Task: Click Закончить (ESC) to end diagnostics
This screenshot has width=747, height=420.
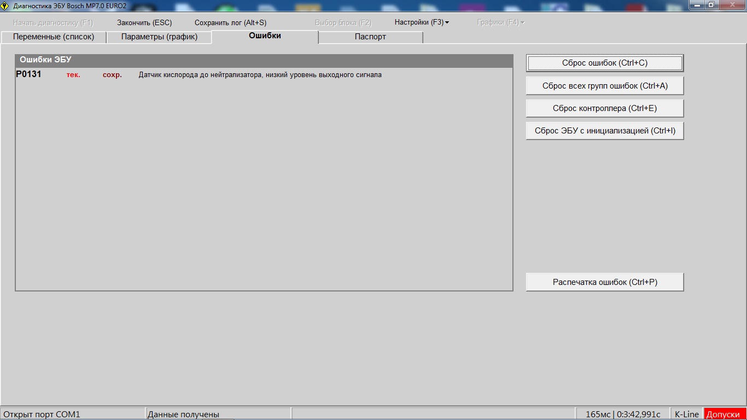Action: [x=144, y=22]
